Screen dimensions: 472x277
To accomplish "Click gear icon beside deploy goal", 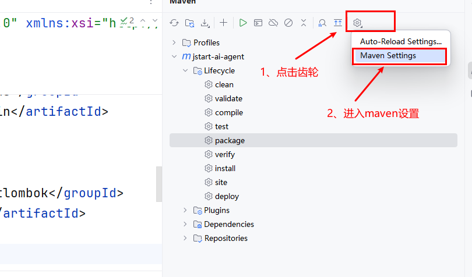I will (208, 196).
